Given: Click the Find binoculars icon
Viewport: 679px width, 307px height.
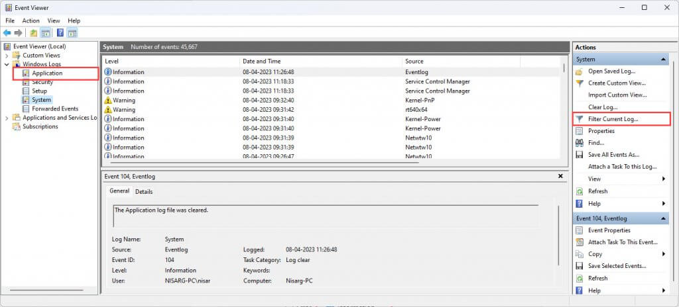Looking at the screenshot, I should point(580,143).
